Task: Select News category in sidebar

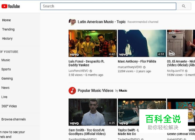Action: pyautogui.click(x=5, y=88)
